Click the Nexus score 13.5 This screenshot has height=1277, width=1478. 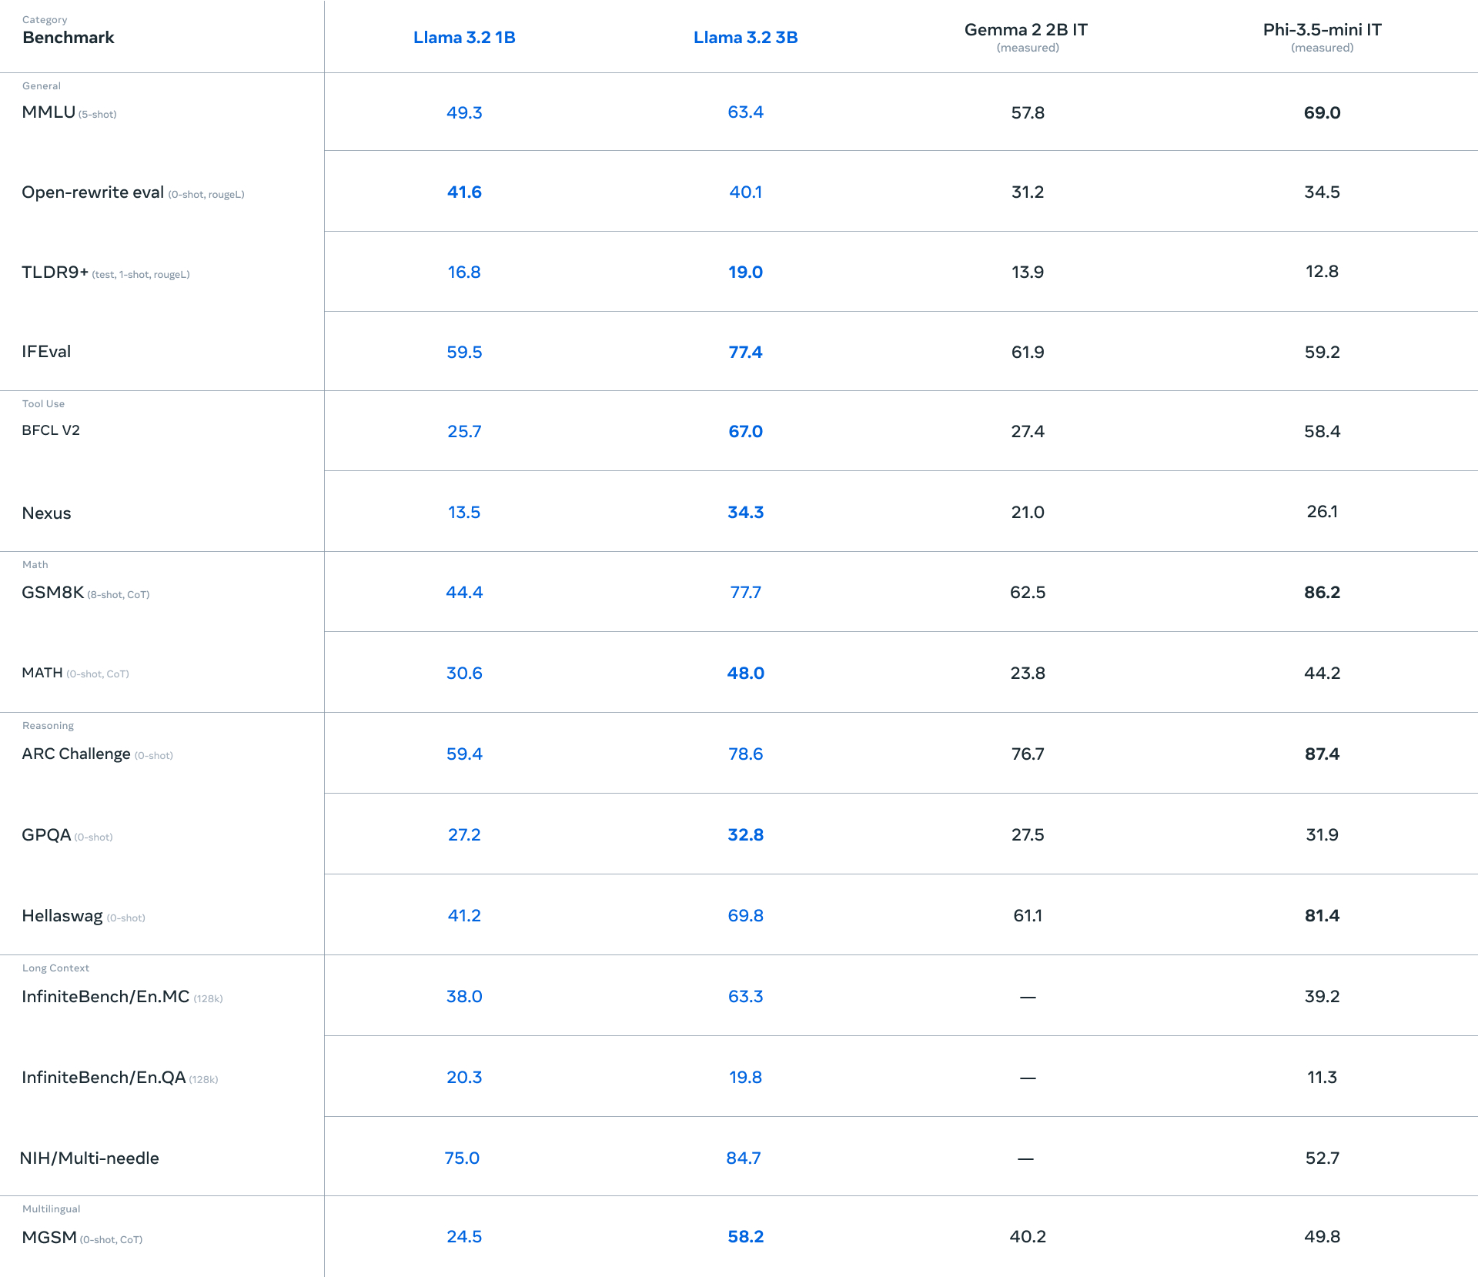click(464, 513)
